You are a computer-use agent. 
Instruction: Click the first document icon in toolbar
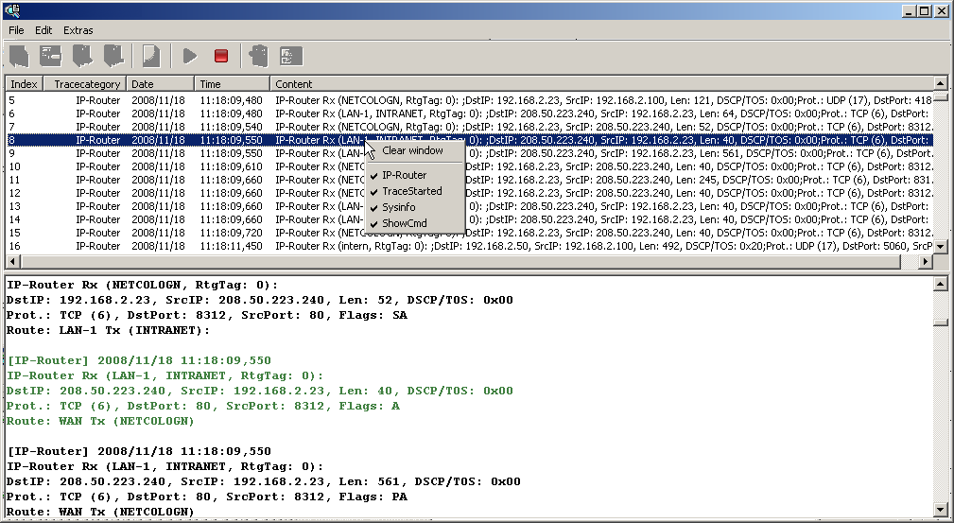pyautogui.click(x=19, y=57)
